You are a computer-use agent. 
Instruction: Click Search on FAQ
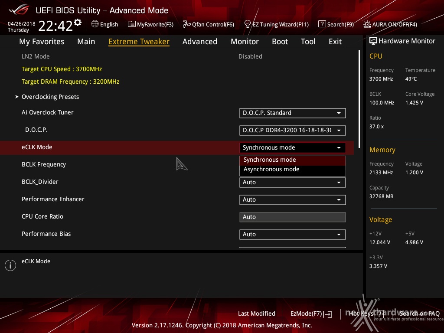[420, 313]
